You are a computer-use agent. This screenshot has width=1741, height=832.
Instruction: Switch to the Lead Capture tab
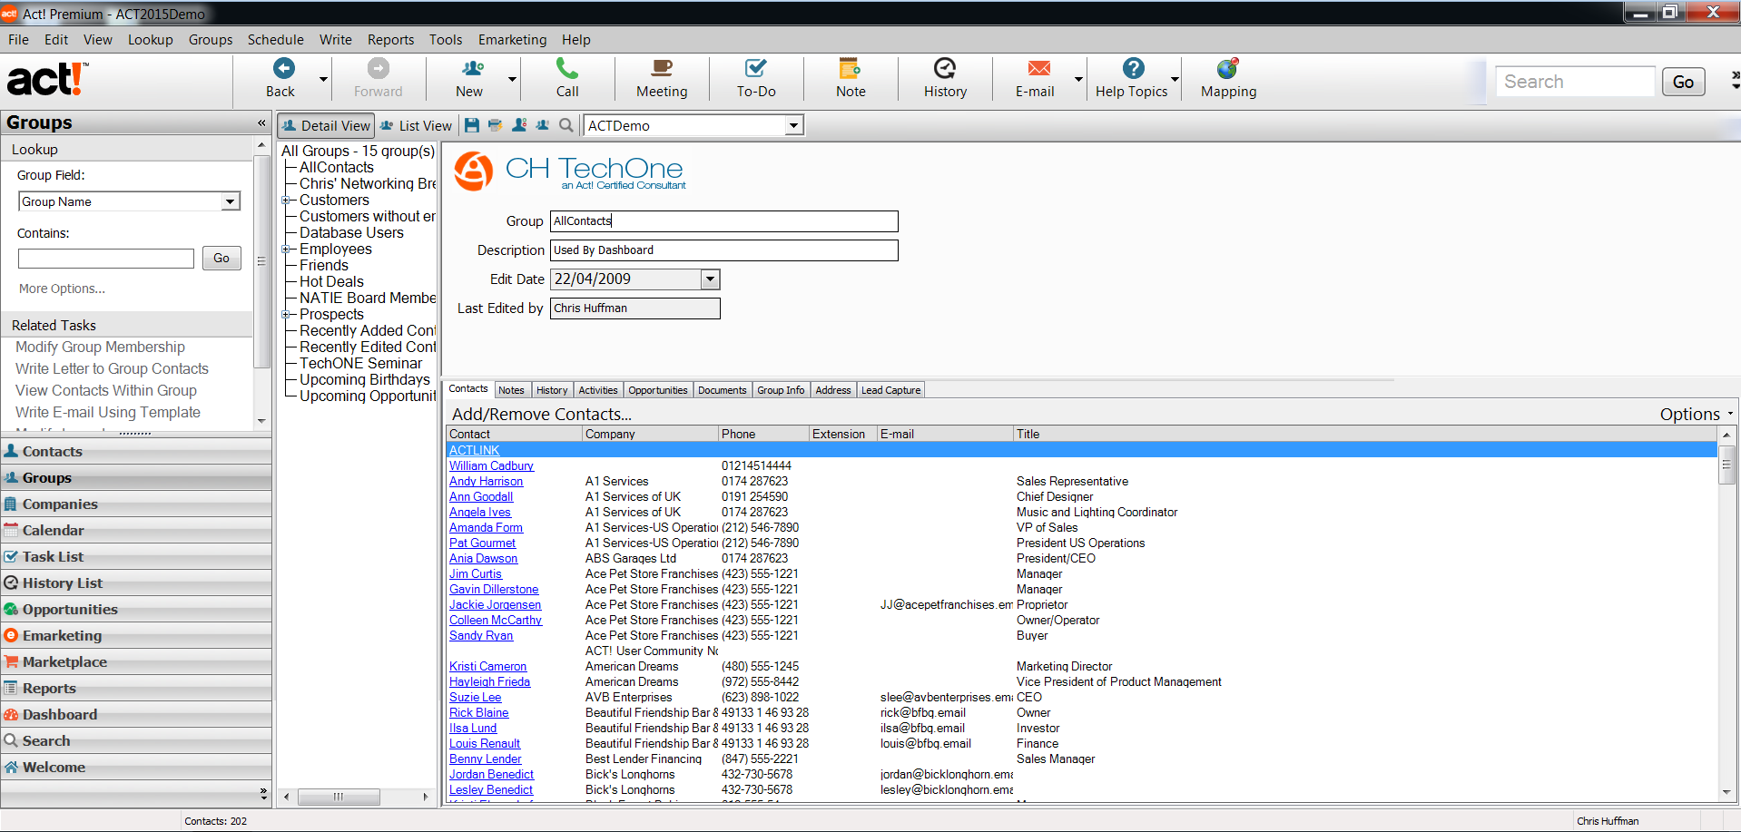tap(890, 390)
